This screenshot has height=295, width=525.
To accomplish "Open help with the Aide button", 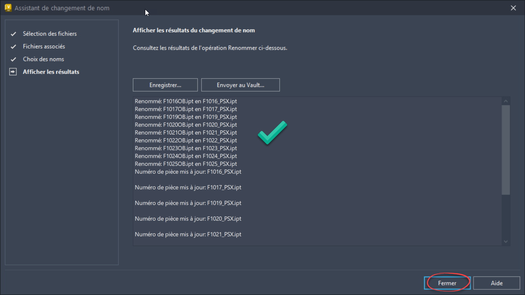I will [496, 283].
